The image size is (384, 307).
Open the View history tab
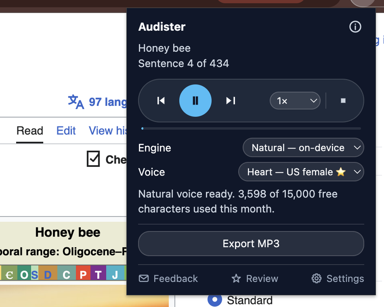coord(108,131)
